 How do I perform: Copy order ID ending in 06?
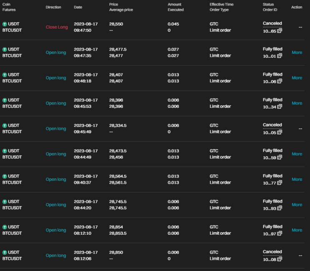click(280, 81)
